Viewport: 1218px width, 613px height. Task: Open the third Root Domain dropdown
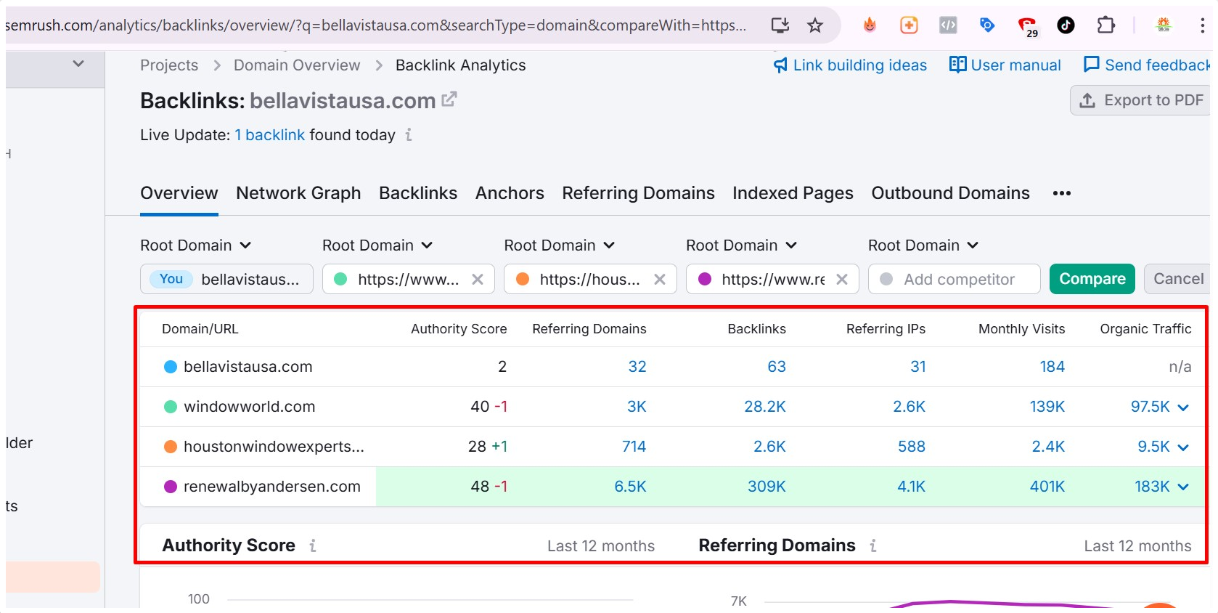click(x=560, y=245)
